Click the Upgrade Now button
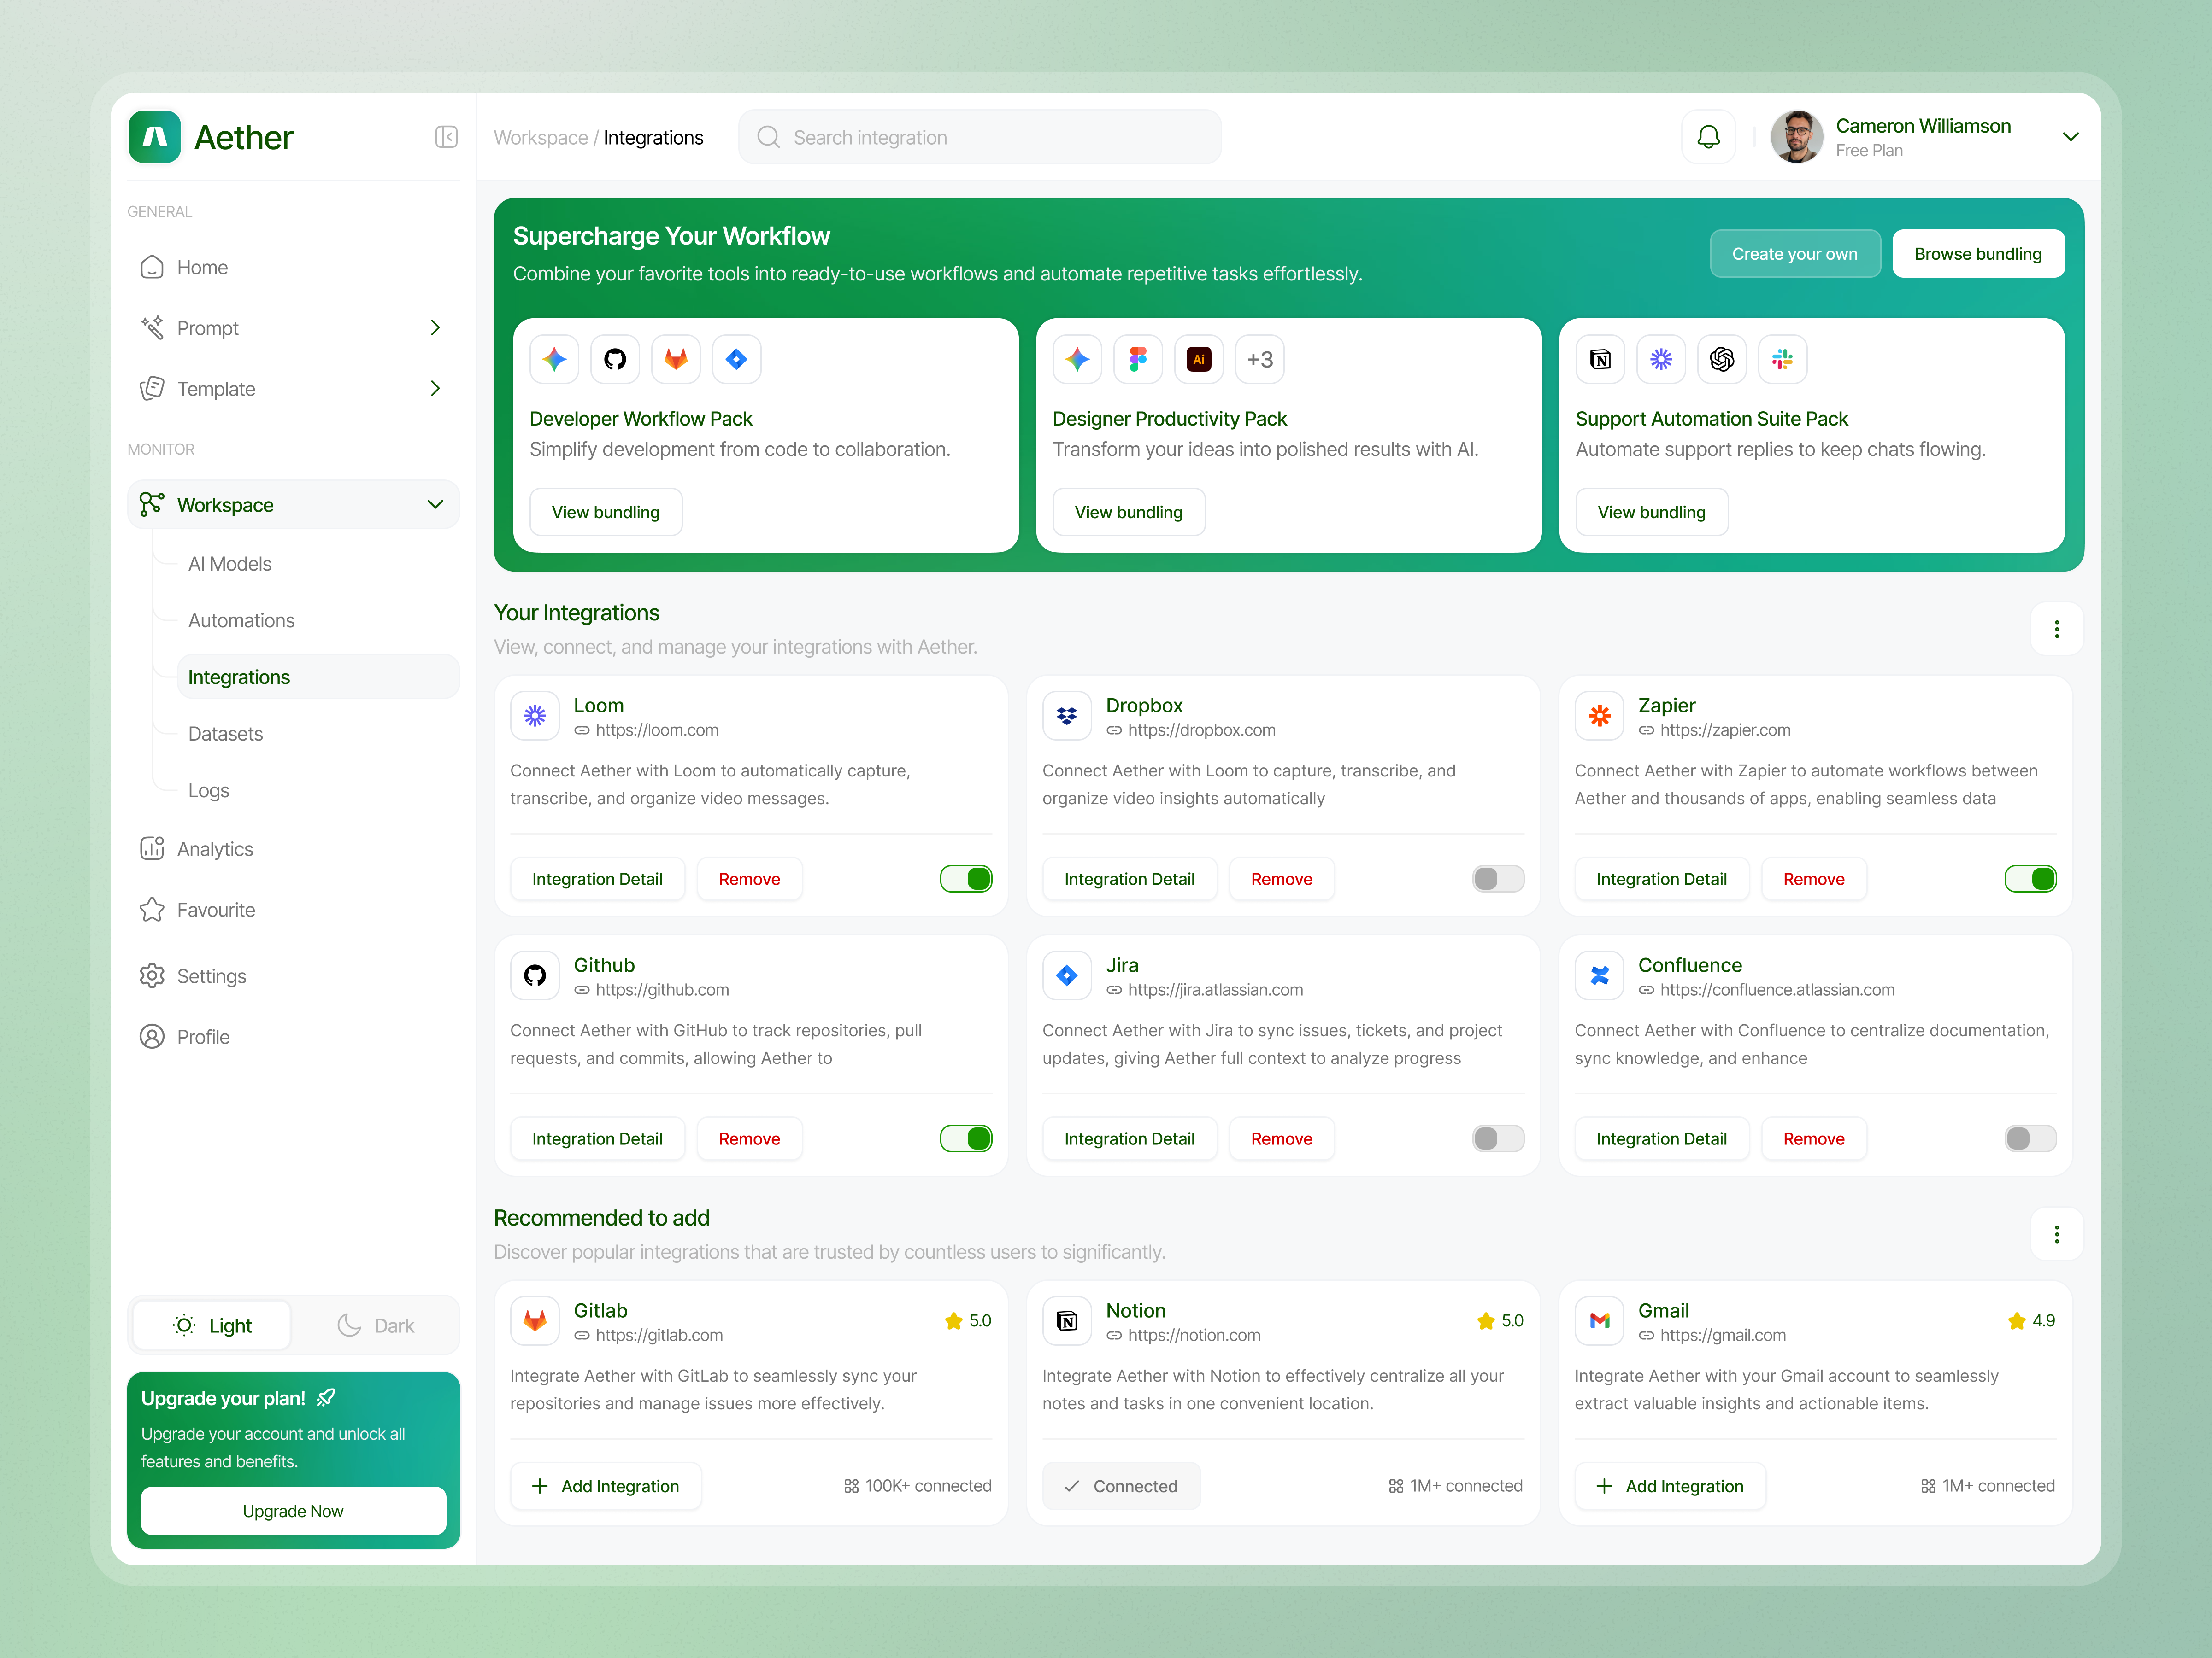The image size is (2212, 1658). click(293, 1511)
